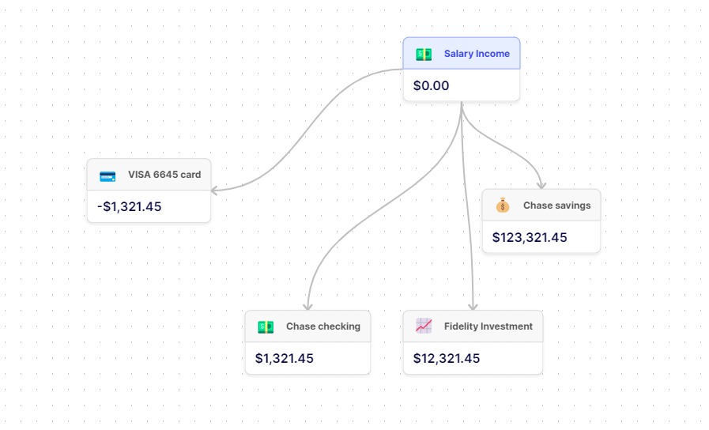Click the money bag icon on Chase savings
This screenshot has height=430, width=709.
pyautogui.click(x=503, y=206)
